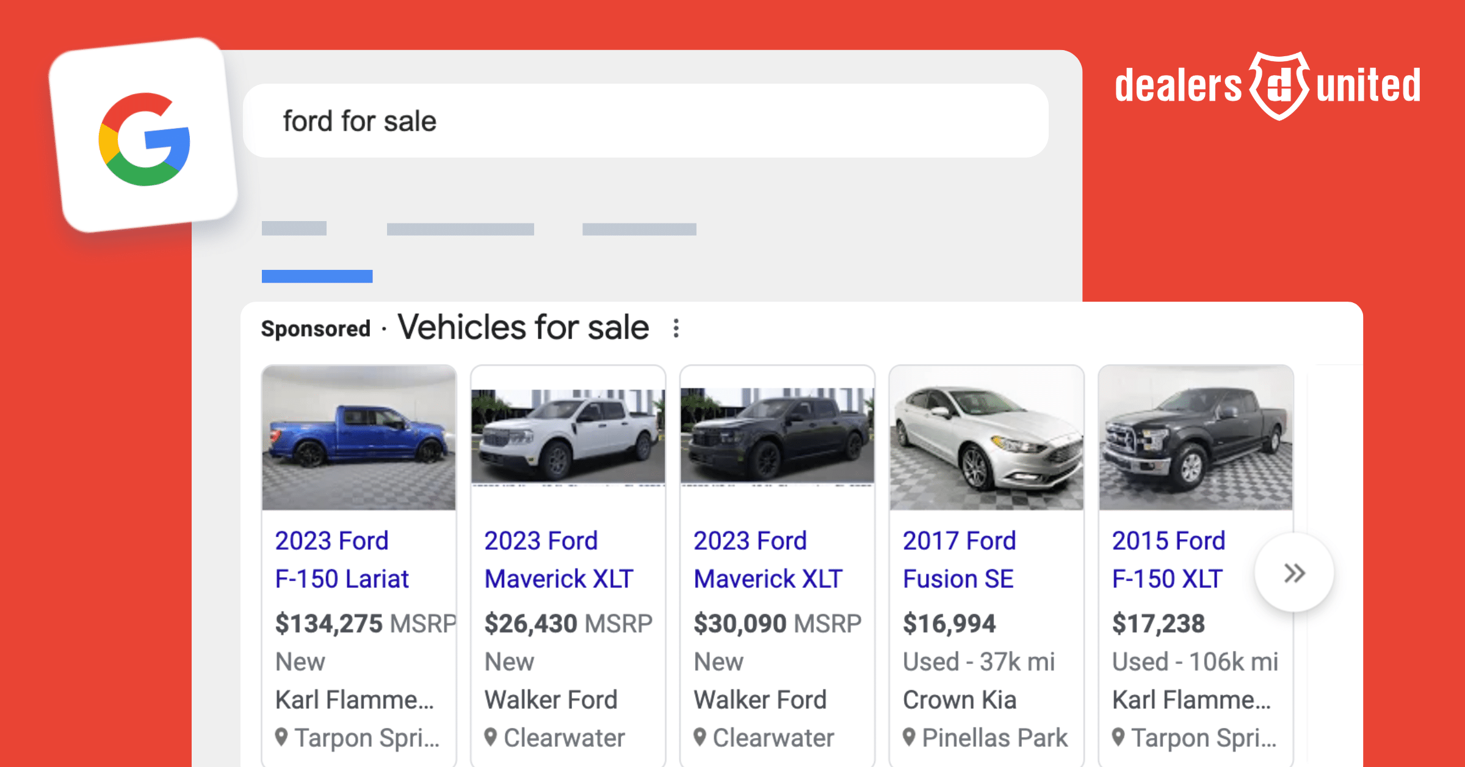Click the New label on the F-150 Lariat card
Image resolution: width=1465 pixels, height=767 pixels.
[300, 661]
